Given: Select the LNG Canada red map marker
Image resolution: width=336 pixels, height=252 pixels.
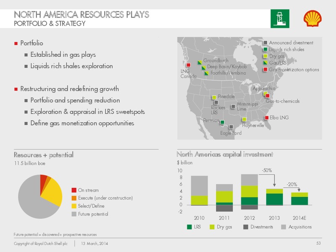Looking at the screenshot, I should [x=189, y=65].
